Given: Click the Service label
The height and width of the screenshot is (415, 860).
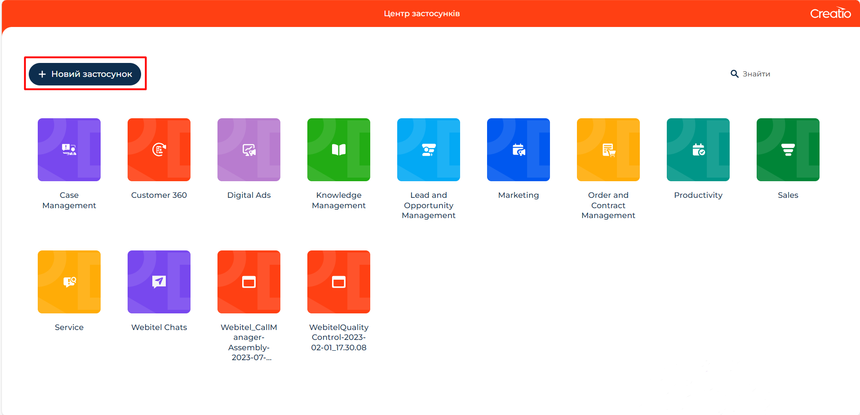Looking at the screenshot, I should tap(69, 327).
